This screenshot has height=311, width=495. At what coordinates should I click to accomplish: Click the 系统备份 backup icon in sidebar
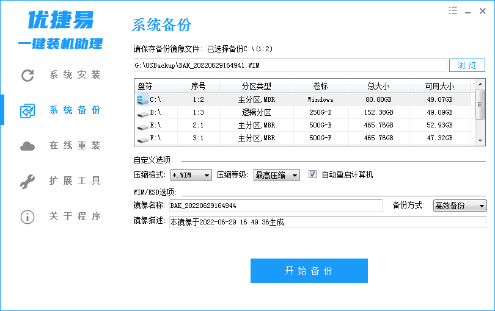point(28,111)
